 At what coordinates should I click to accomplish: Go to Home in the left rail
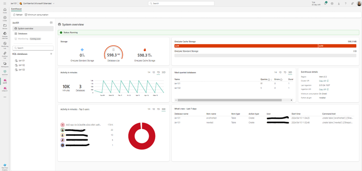coord(5,11)
